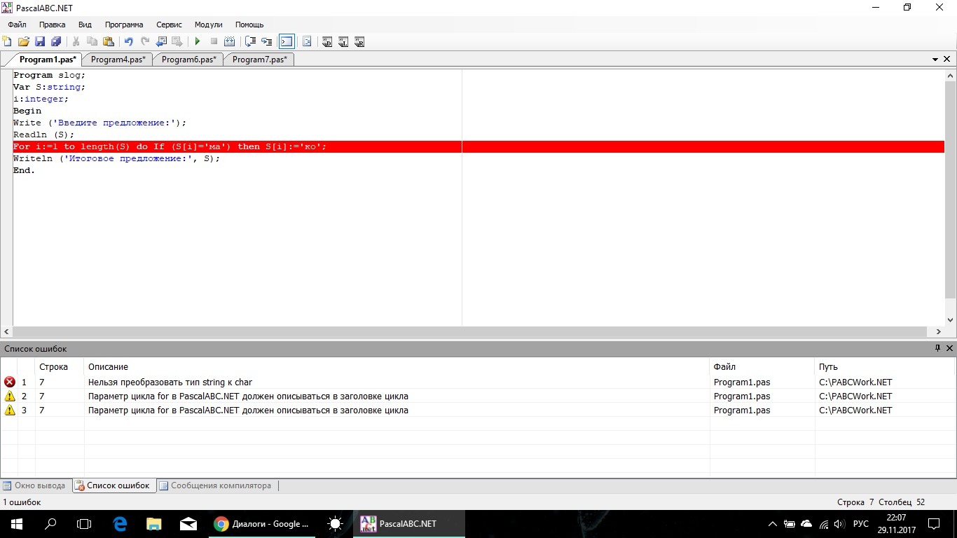This screenshot has width=957, height=538.
Task: Click the Undo arrow in toolbar
Action: (x=128, y=42)
